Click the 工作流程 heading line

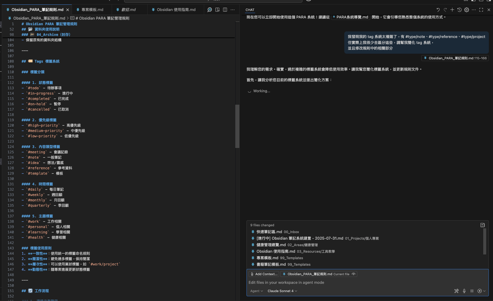point(35,291)
